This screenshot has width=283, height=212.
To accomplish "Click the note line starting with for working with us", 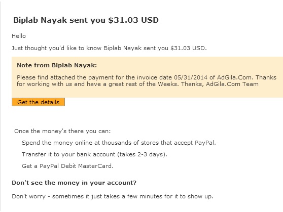I will 137,84.
